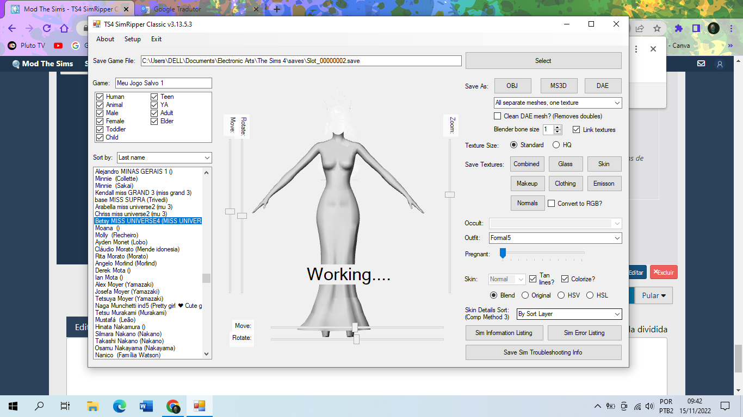Launch Microsoft Word from the taskbar
Image resolution: width=743 pixels, height=417 pixels.
[x=146, y=406]
